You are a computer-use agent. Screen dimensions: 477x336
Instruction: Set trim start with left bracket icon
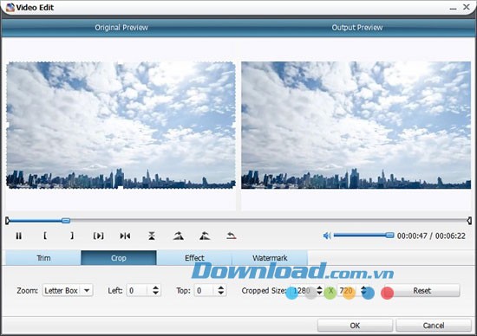45,236
